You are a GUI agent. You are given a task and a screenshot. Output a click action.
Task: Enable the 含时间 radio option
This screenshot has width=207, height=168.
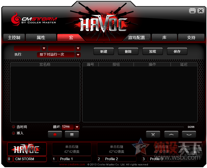pyautogui.click(x=14, y=127)
